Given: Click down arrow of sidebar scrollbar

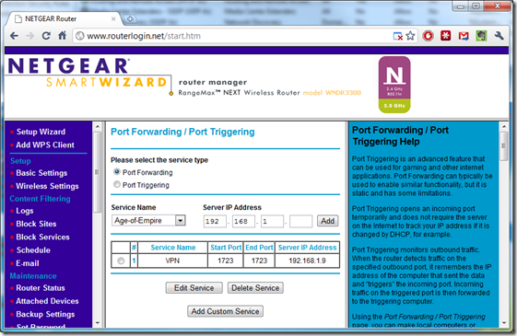Looking at the screenshot, I should [x=98, y=323].
